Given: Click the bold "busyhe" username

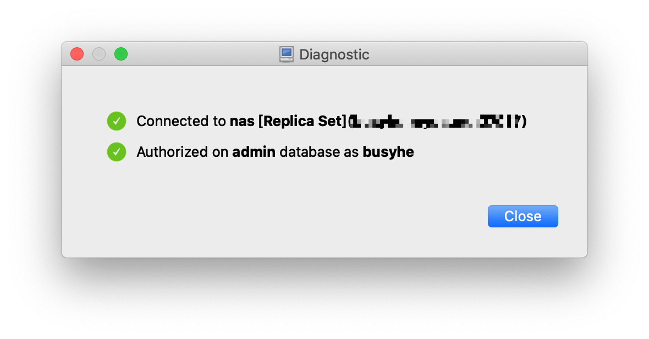Looking at the screenshot, I should pos(388,152).
